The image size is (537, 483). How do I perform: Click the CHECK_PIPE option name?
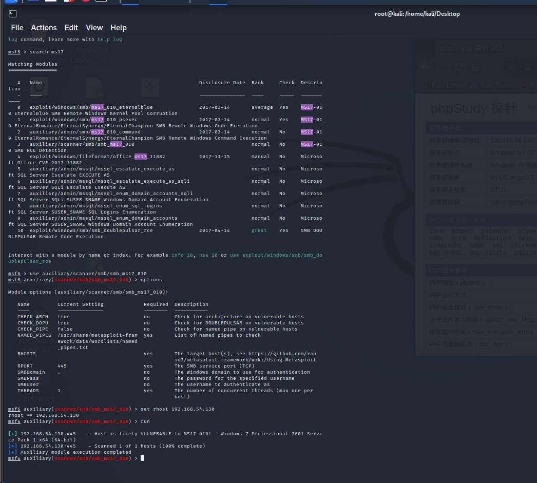[33, 329]
